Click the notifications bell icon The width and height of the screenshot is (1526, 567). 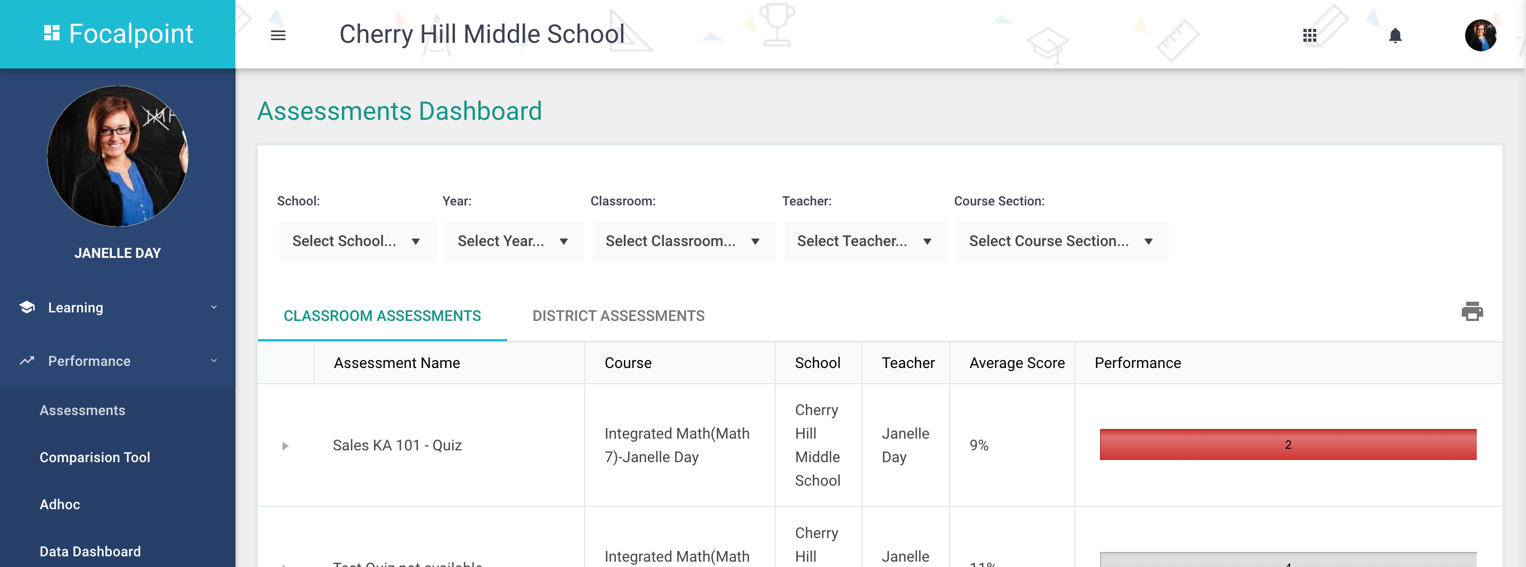[x=1395, y=35]
